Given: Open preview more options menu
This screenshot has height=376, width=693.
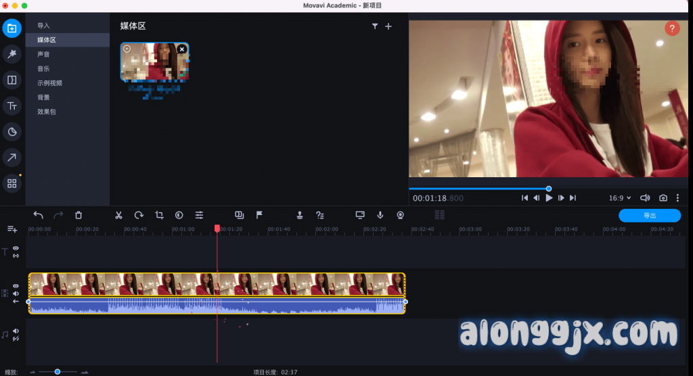Looking at the screenshot, I should click(x=677, y=198).
